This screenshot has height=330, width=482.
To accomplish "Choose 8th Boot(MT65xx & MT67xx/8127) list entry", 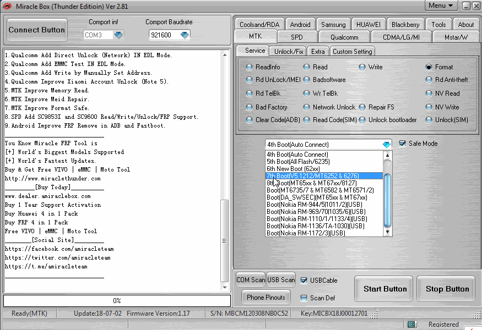I will 324,183.
